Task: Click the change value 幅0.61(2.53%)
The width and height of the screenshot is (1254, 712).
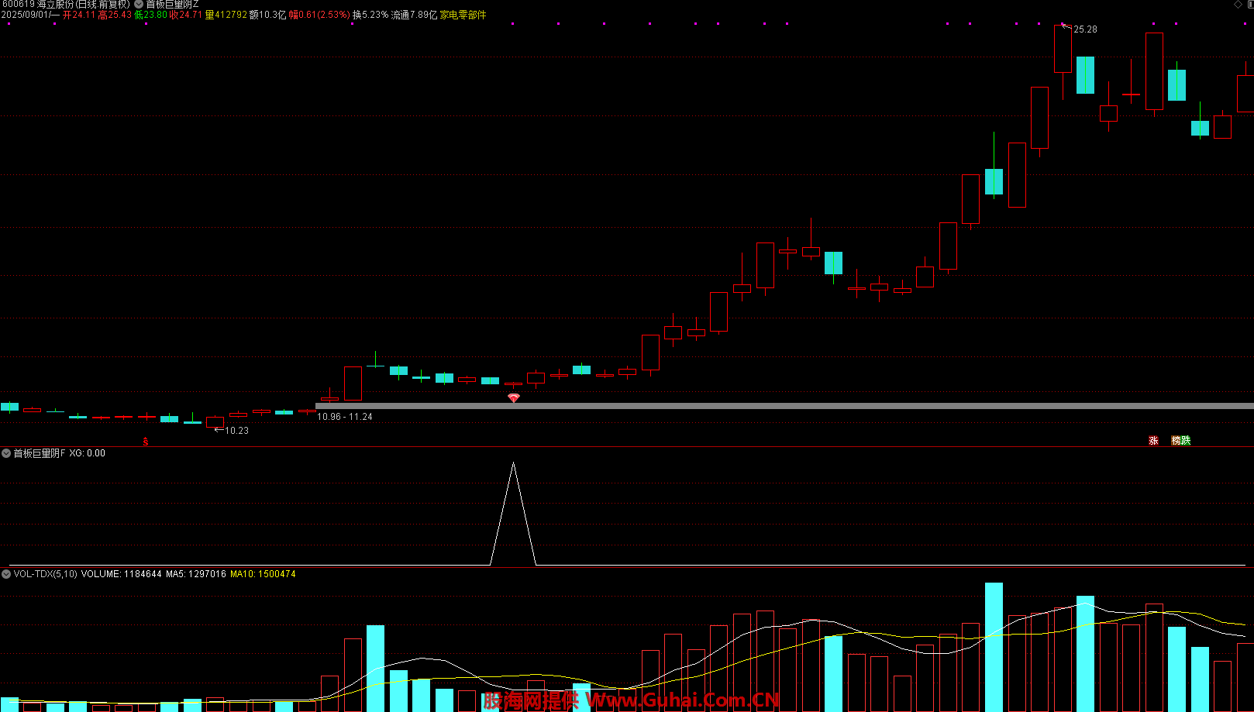Action: point(319,15)
